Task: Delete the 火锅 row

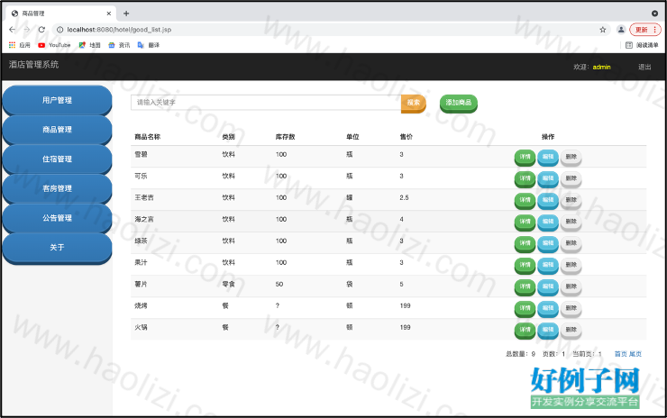Action: [x=571, y=331]
